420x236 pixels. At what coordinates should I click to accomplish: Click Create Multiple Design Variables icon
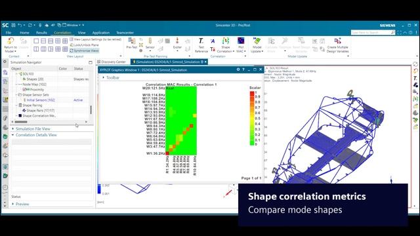[x=337, y=41]
